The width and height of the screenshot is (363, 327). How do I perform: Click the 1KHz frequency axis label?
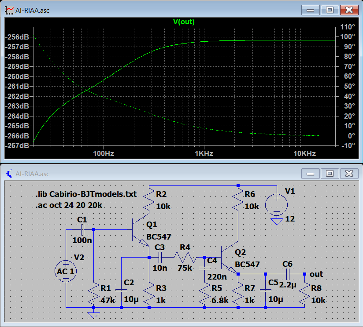[x=204, y=153]
